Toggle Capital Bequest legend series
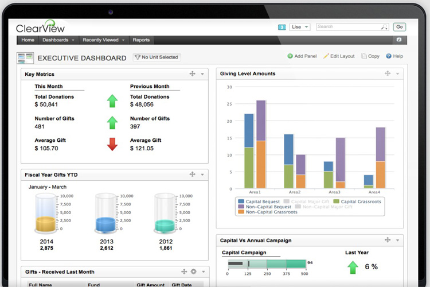Image resolution: width=430 pixels, height=287 pixels. [x=259, y=201]
